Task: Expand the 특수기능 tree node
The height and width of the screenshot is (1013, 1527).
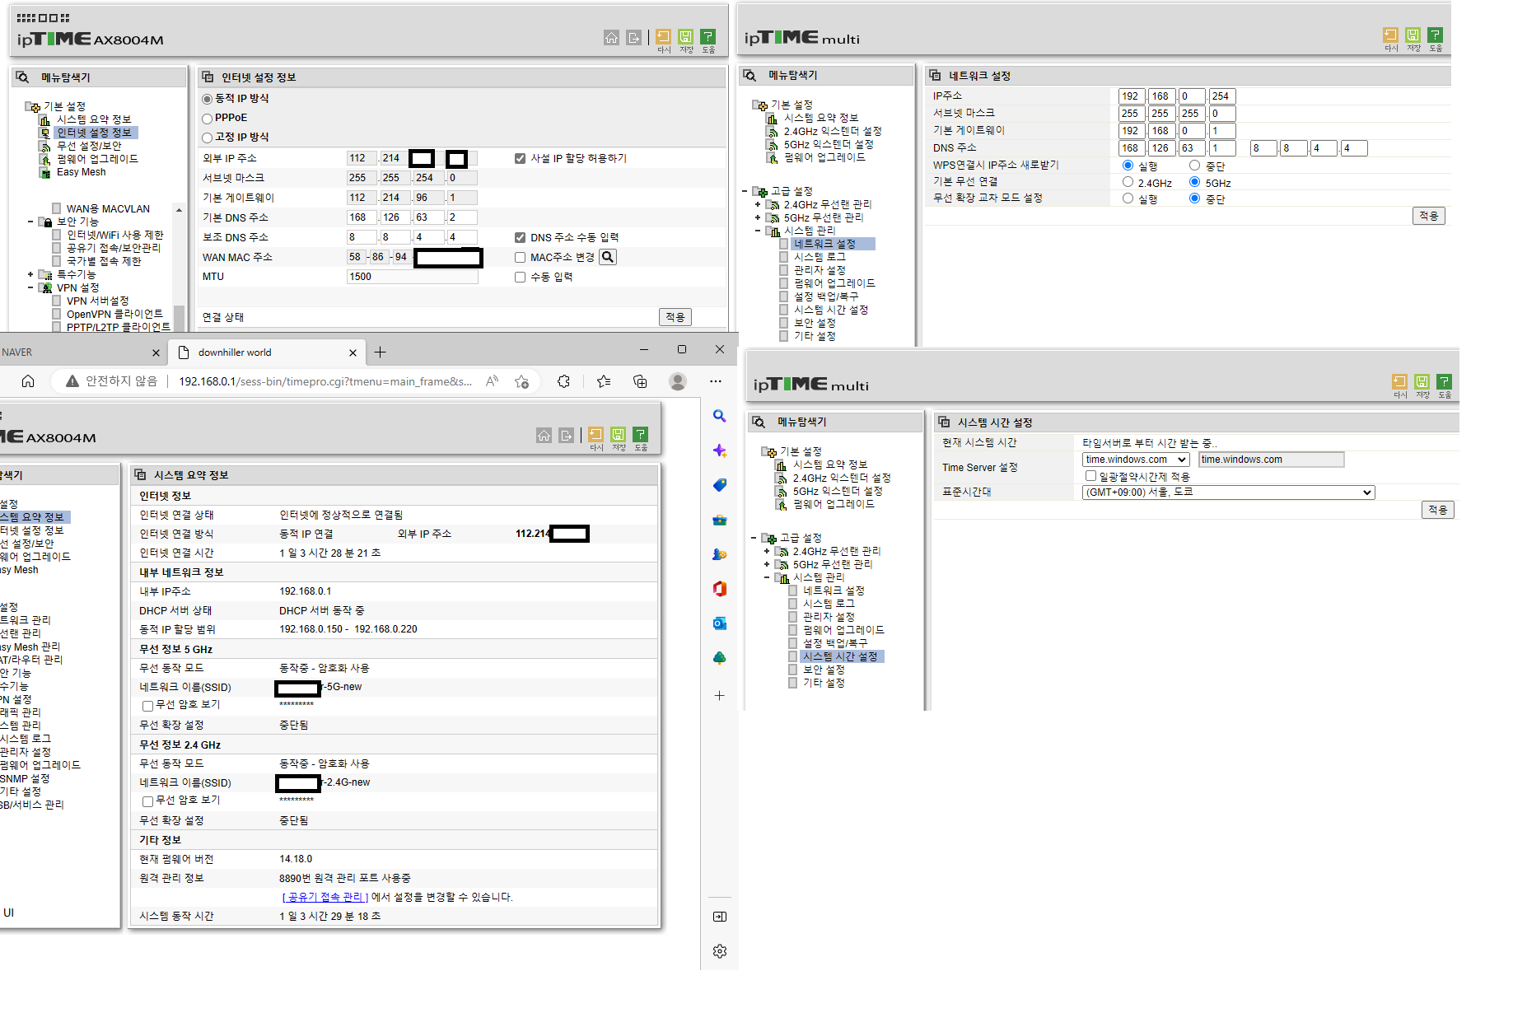Action: click(x=30, y=274)
